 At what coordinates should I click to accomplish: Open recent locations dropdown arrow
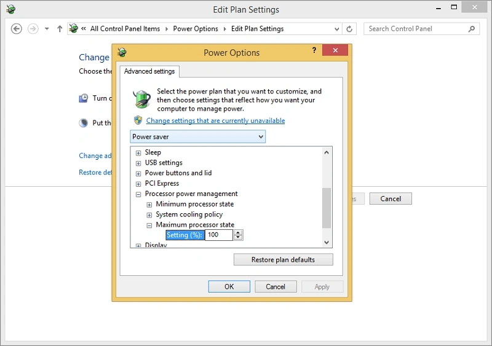tap(47, 29)
